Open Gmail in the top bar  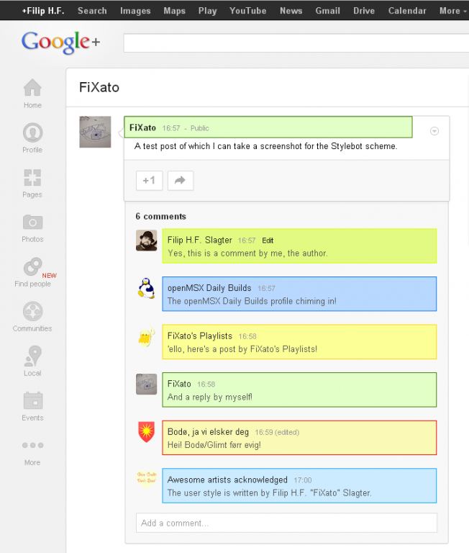point(328,11)
